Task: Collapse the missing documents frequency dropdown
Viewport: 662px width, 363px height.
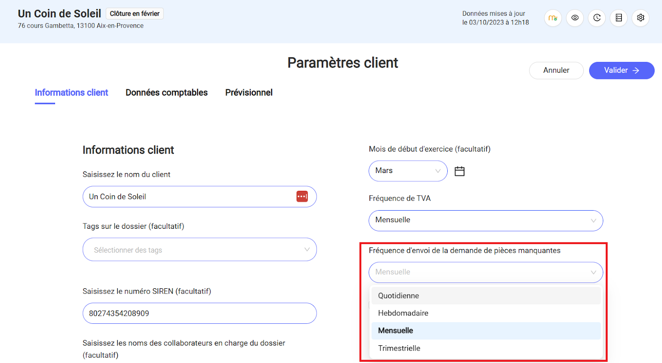Action: pos(485,272)
